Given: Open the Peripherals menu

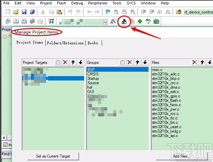Looking at the screenshot, I should click(98, 3).
